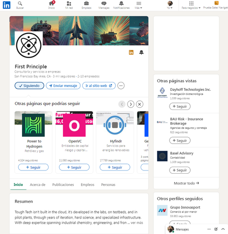228x234 pixels.
Task: Open the BAU Risk logo
Action: click(x=162, y=122)
